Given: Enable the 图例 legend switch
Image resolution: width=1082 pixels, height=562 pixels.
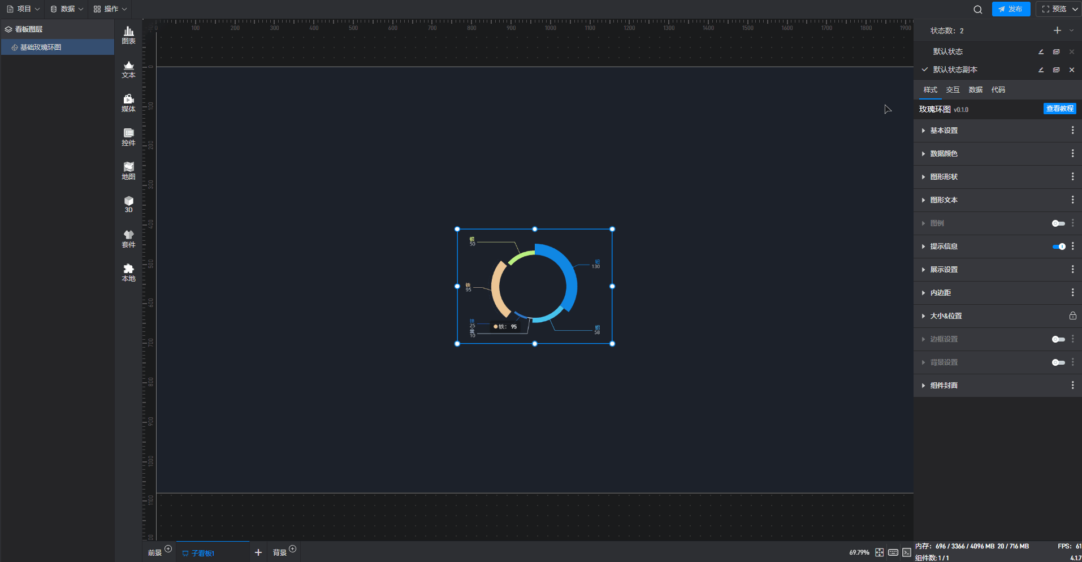Looking at the screenshot, I should (x=1058, y=223).
